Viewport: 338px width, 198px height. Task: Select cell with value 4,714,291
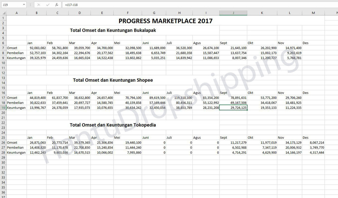[x=233, y=152]
